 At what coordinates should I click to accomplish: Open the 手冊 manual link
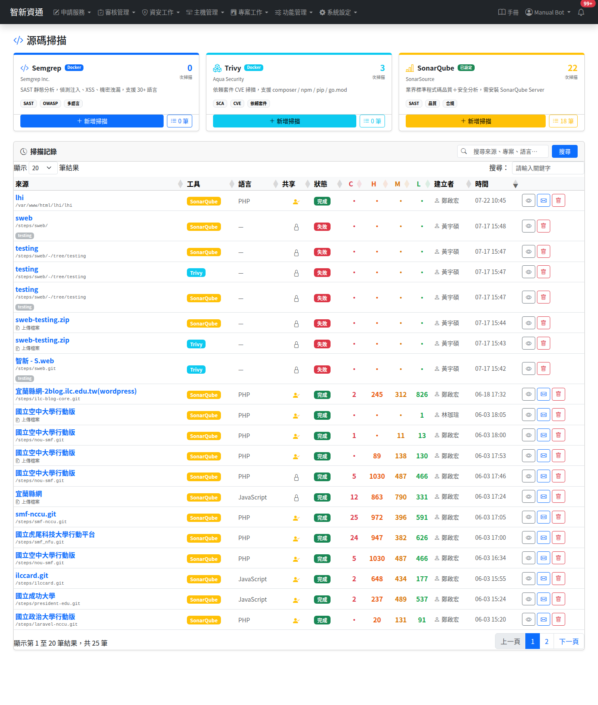(508, 12)
